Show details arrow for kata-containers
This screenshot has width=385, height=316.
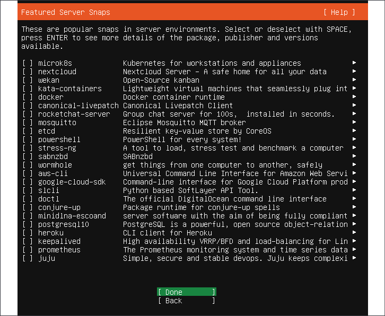[x=354, y=88]
